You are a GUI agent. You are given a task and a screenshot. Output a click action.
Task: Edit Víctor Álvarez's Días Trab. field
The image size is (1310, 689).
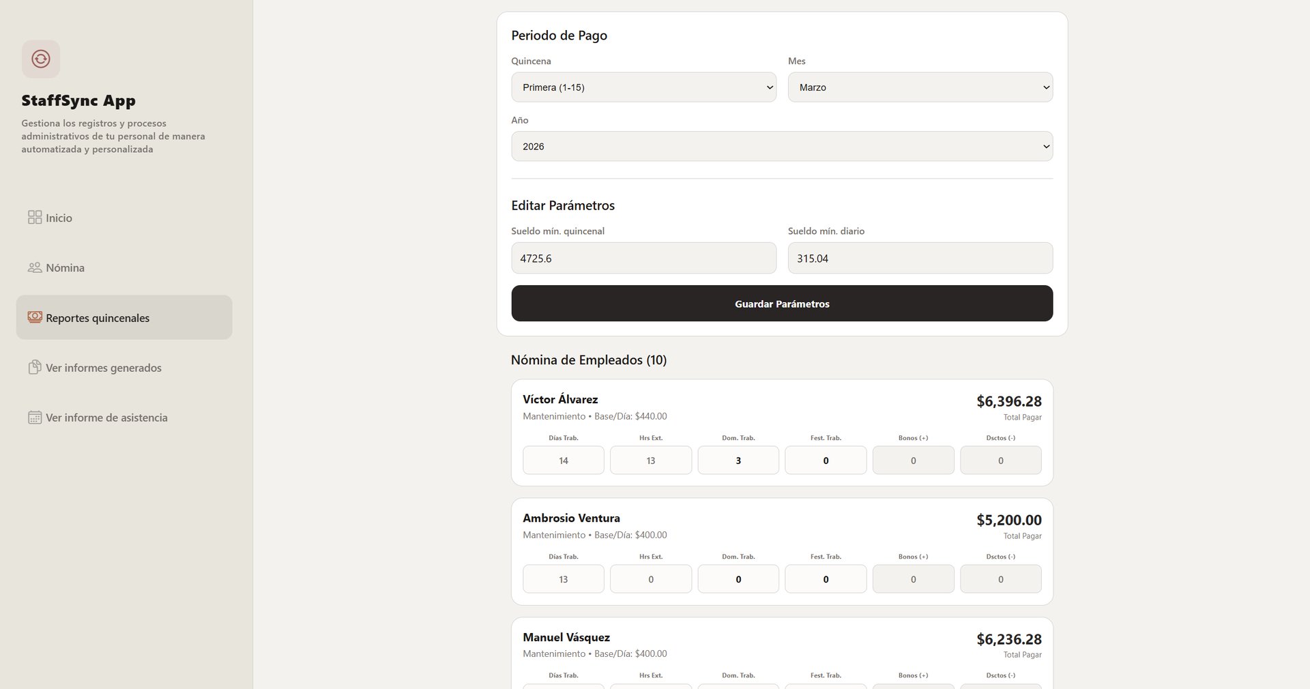[564, 460]
